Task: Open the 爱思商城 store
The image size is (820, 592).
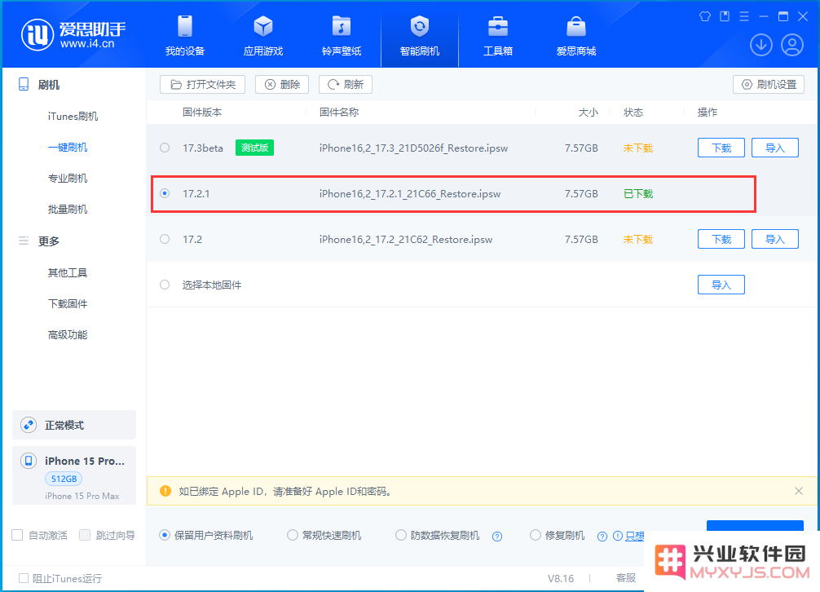Action: click(x=575, y=36)
